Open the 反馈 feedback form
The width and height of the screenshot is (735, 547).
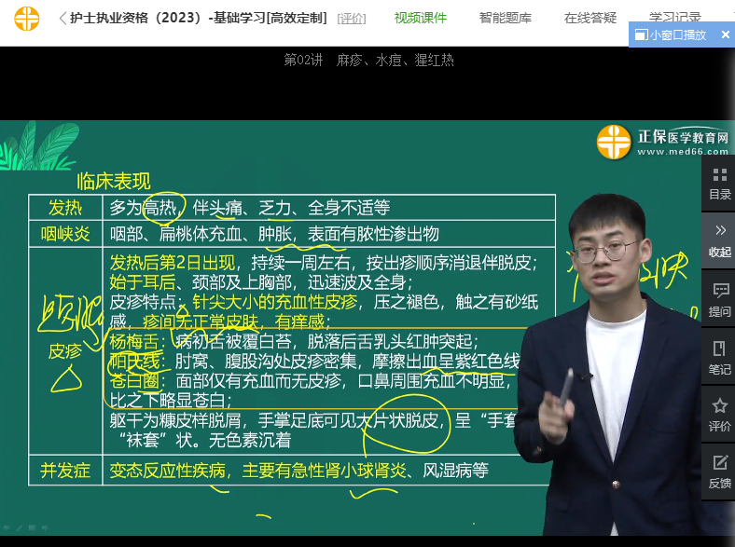[719, 472]
